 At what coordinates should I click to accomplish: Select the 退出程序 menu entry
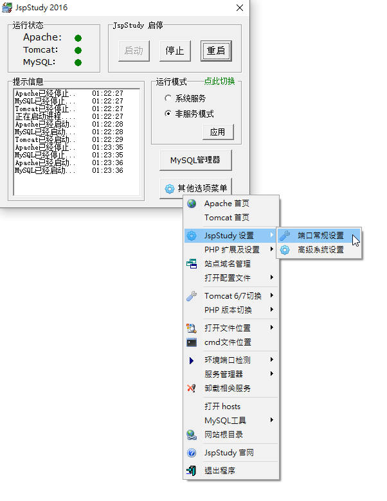(x=231, y=471)
